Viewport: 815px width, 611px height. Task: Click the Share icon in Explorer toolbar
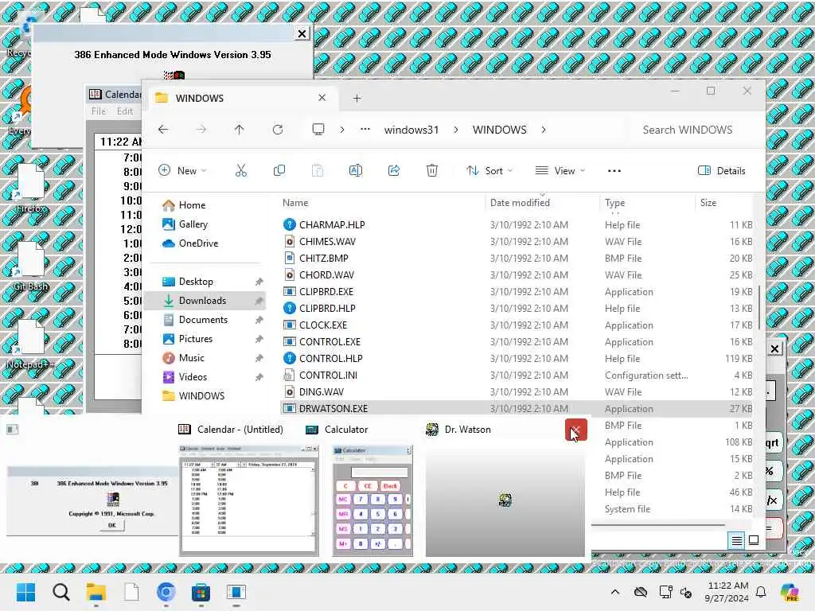click(x=394, y=170)
